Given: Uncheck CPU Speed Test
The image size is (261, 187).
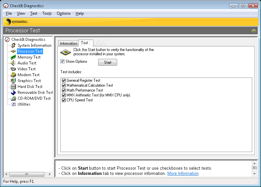Looking at the screenshot, I should pos(64,100).
